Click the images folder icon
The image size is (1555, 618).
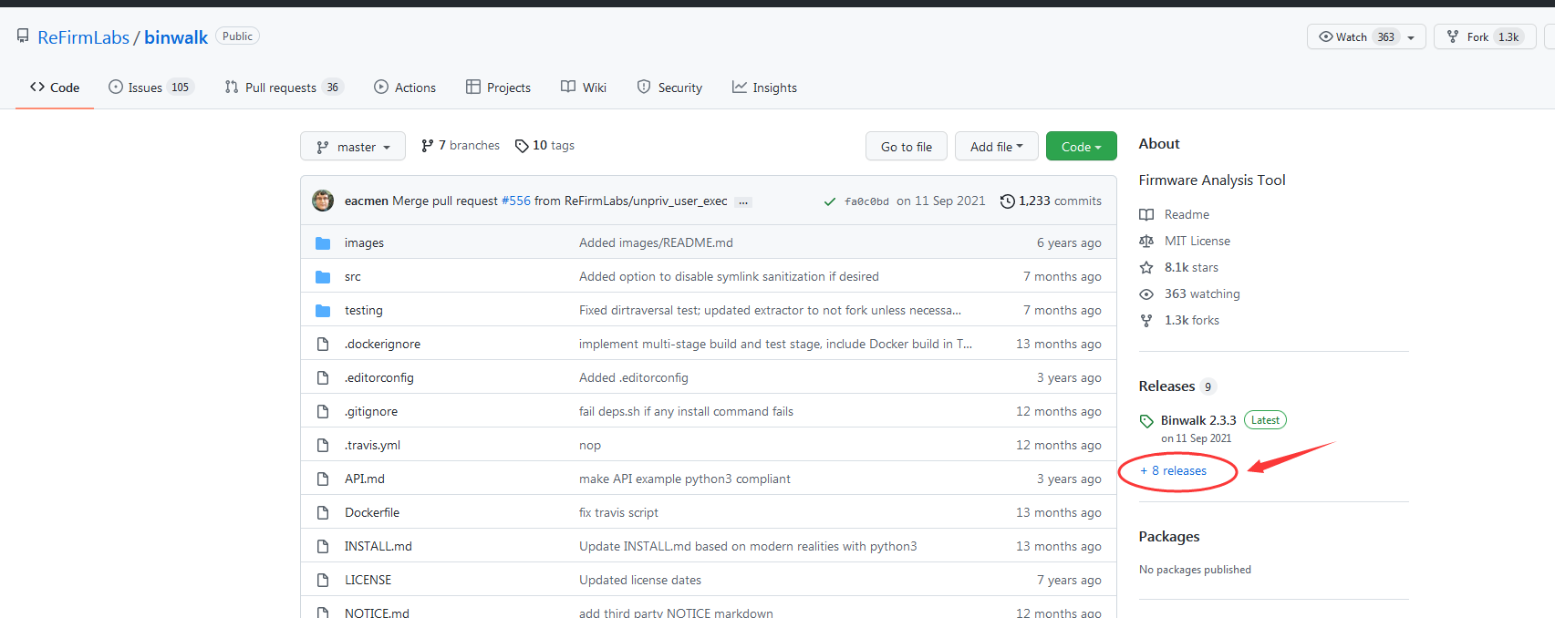(323, 243)
